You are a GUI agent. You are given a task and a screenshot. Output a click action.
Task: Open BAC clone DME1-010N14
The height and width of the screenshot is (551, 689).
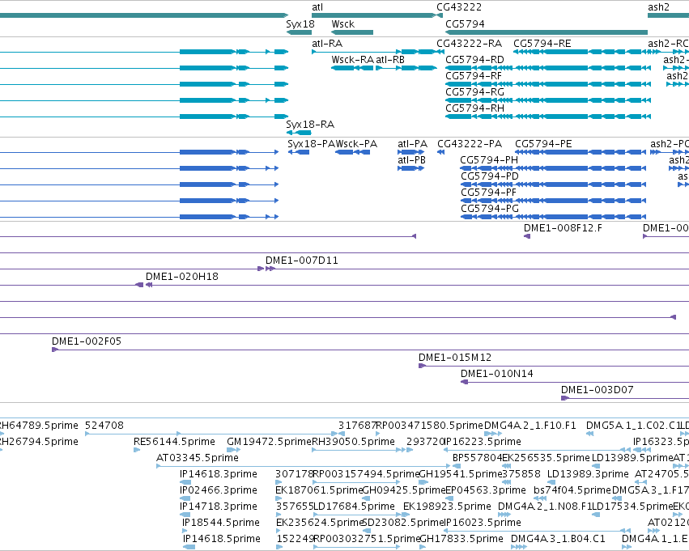497,374
